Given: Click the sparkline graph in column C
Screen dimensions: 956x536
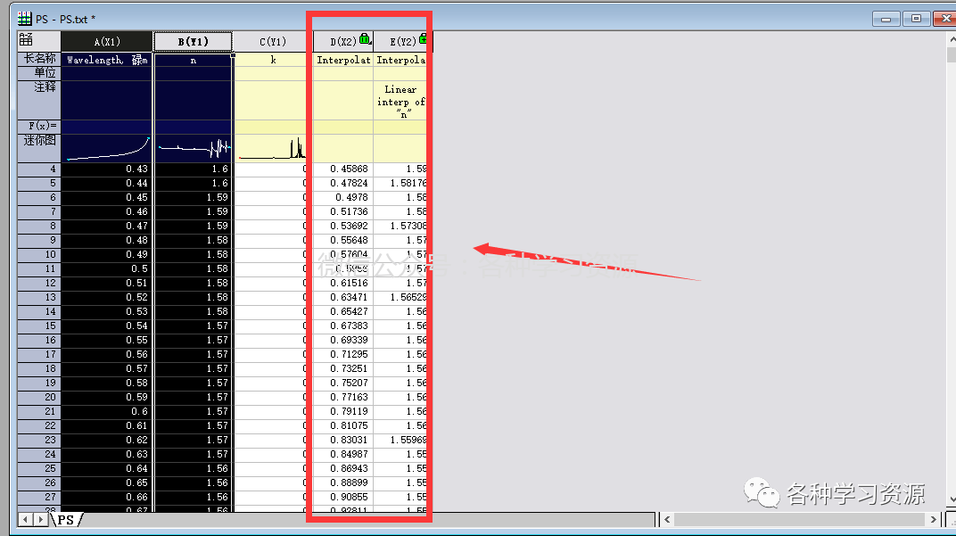Looking at the screenshot, I should (x=273, y=148).
